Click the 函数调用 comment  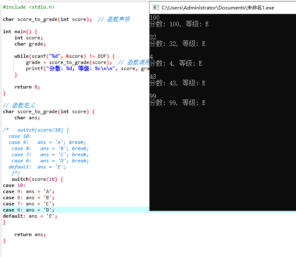[134, 62]
